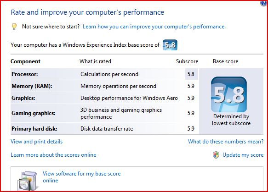268x192 pixels.
Task: Open the help icon in top corner
Action: [x=264, y=3]
